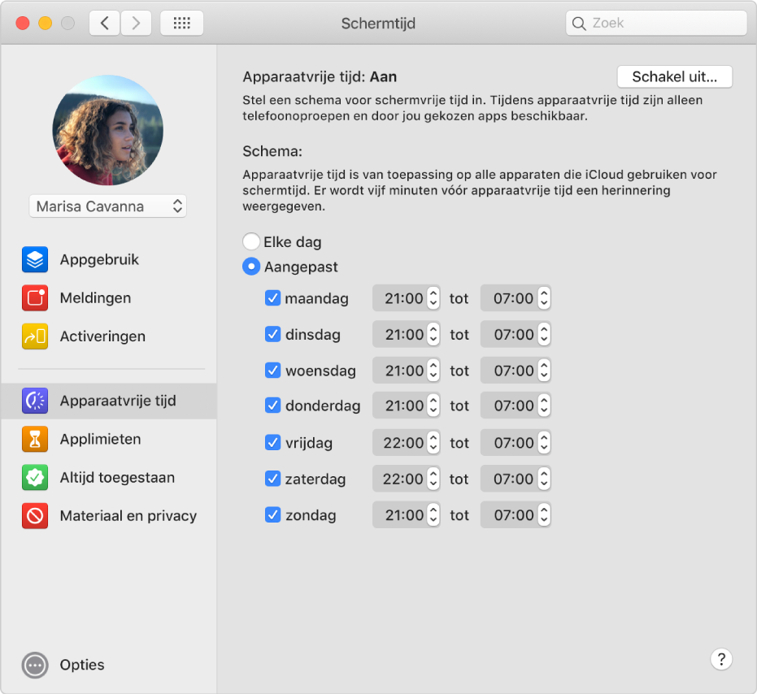
Task: Click Marisa Cavanna's profile picture
Action: (x=107, y=130)
